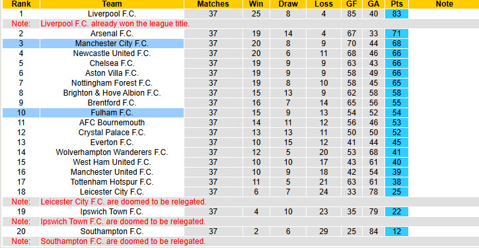
Task: Select the Matches column header
Action: pyautogui.click(x=213, y=4)
